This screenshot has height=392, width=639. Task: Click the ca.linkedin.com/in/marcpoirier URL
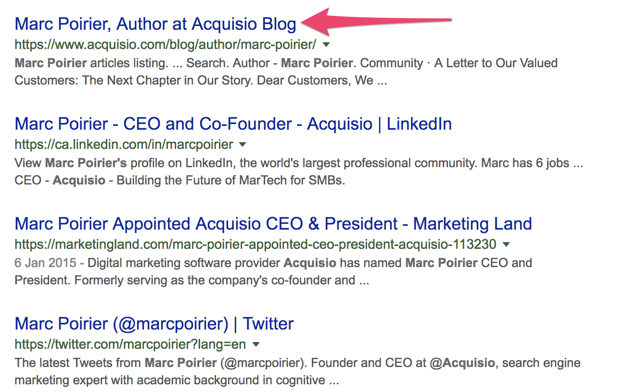coord(124,144)
